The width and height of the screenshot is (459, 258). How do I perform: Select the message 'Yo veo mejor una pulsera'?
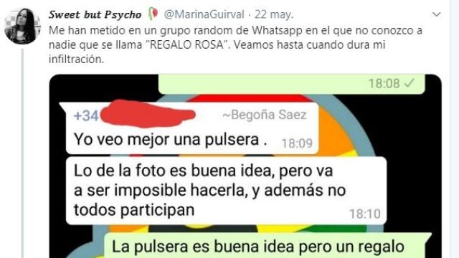click(171, 139)
